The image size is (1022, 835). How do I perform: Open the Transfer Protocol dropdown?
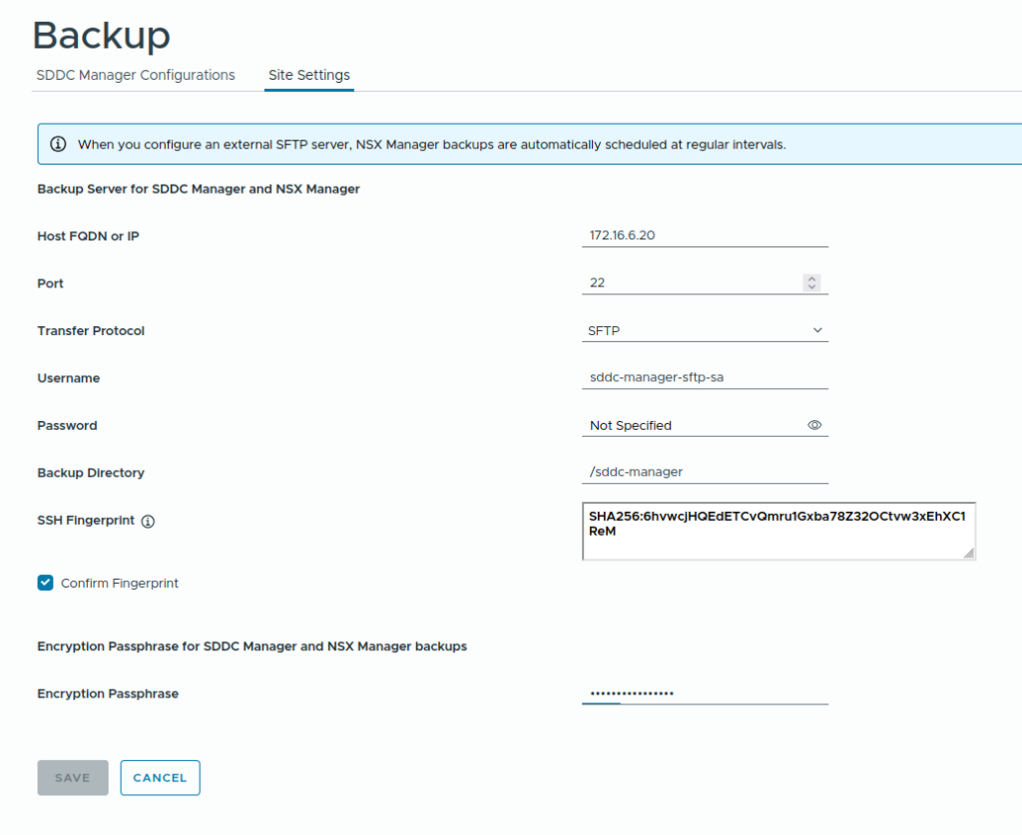pos(705,330)
